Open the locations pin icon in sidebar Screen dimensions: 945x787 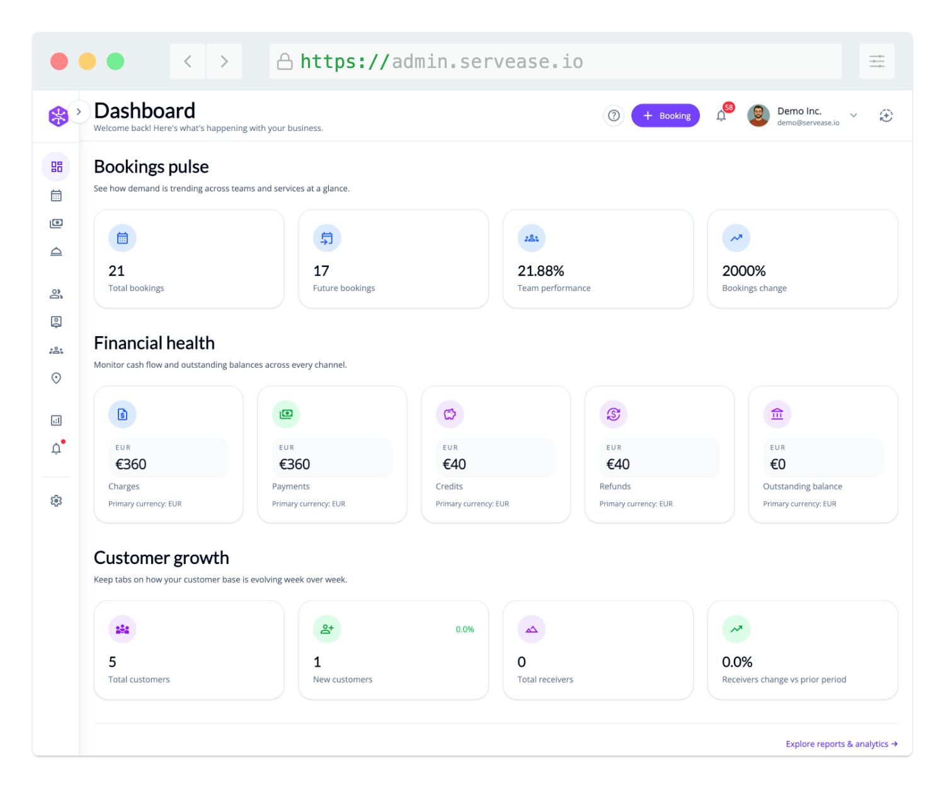[56, 378]
